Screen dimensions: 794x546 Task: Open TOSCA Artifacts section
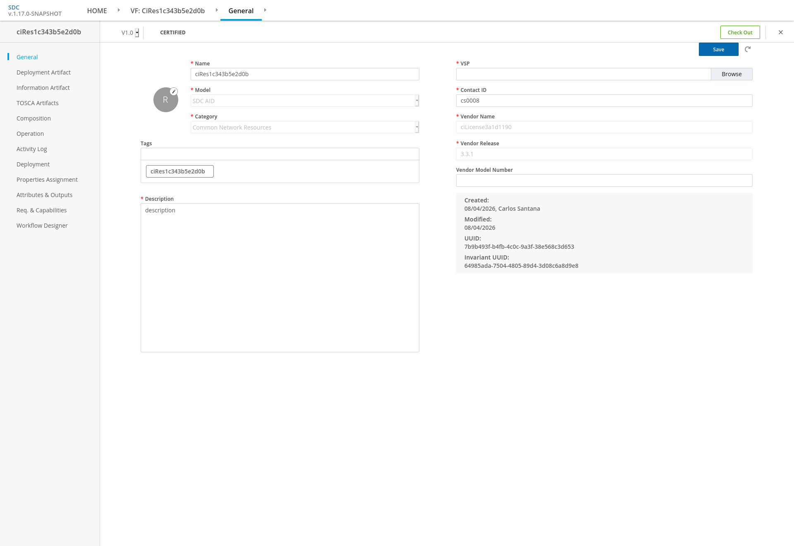click(x=37, y=103)
